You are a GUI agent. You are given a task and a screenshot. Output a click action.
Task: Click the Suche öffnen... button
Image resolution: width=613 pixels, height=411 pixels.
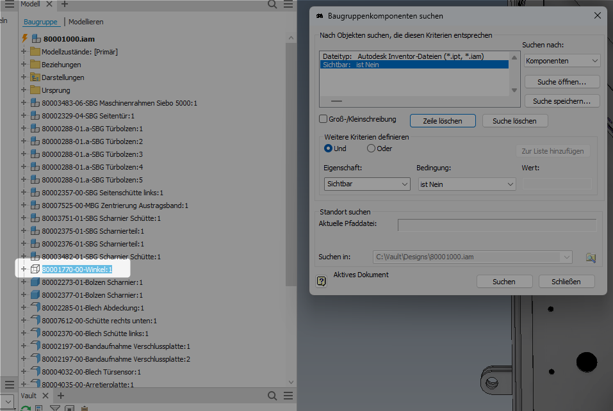pos(562,82)
